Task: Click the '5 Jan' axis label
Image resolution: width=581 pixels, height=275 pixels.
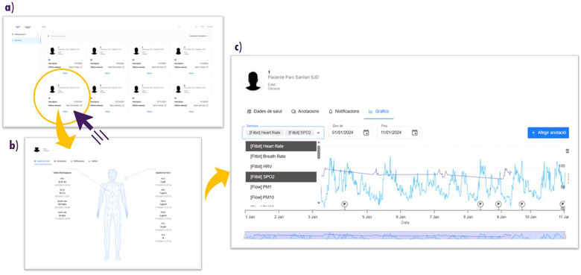Action: point(366,217)
